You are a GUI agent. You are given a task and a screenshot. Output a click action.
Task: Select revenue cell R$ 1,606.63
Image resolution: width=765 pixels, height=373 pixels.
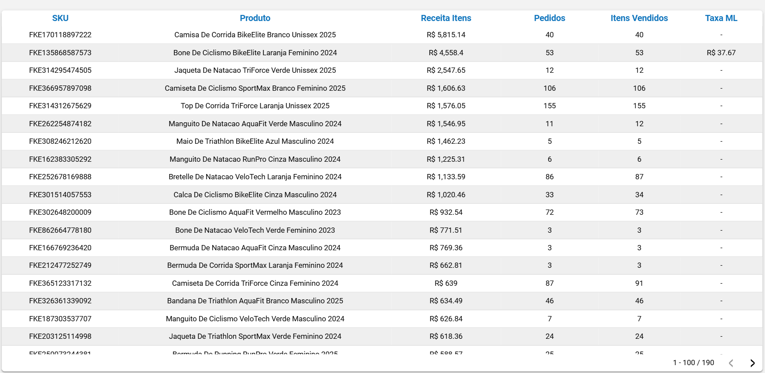[445, 88]
